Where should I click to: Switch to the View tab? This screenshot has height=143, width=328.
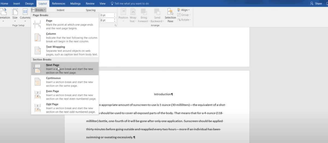tap(102, 4)
